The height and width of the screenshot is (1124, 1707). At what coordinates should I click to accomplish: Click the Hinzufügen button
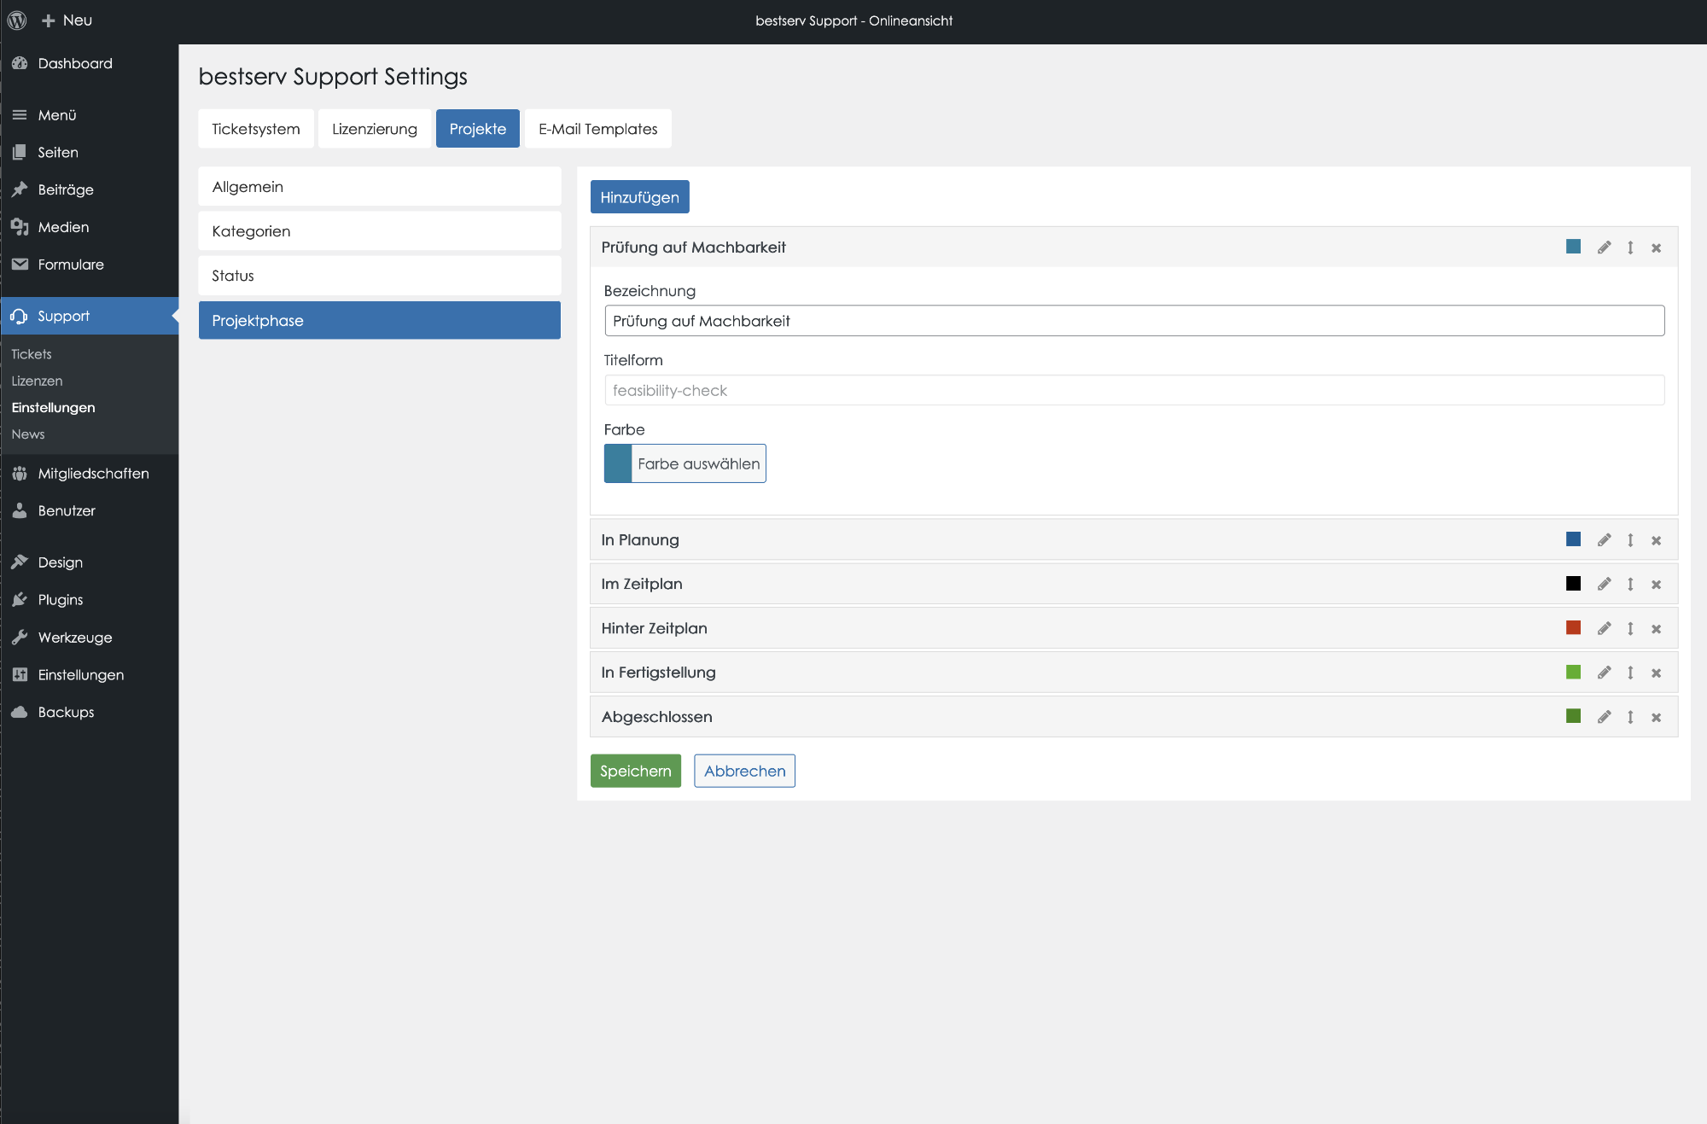[x=640, y=197]
